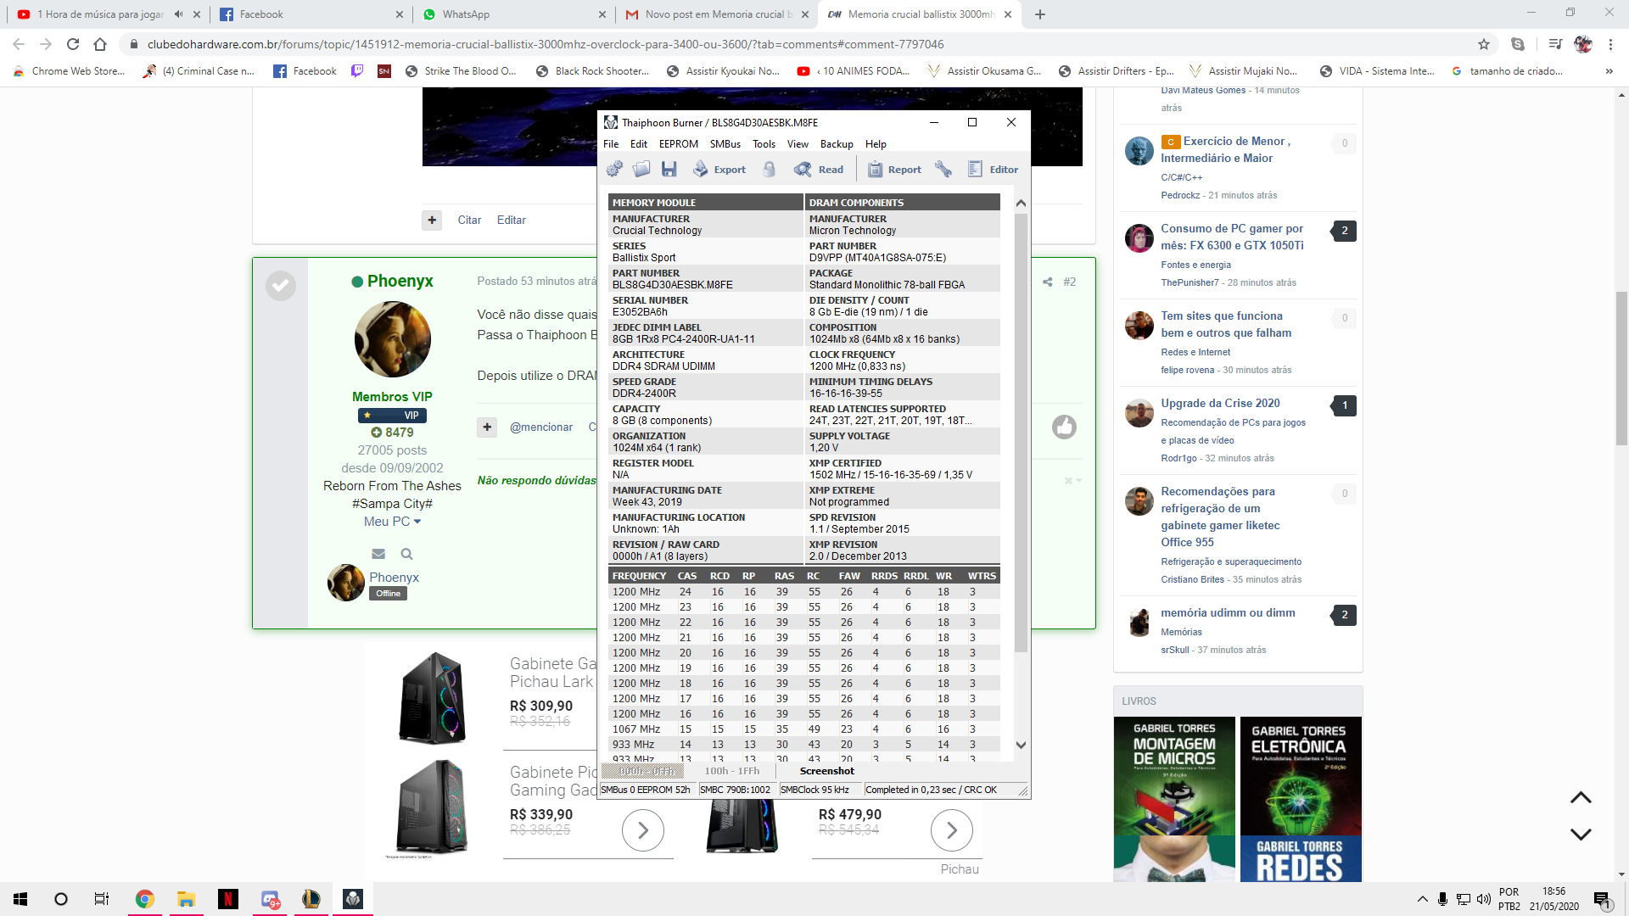Mute the YouTube music tab speaker icon
This screenshot has width=1629, height=916.
[178, 14]
